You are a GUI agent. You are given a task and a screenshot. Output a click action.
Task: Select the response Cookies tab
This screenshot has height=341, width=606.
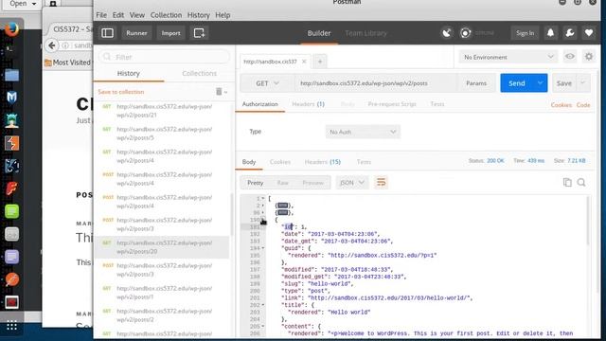coord(280,162)
